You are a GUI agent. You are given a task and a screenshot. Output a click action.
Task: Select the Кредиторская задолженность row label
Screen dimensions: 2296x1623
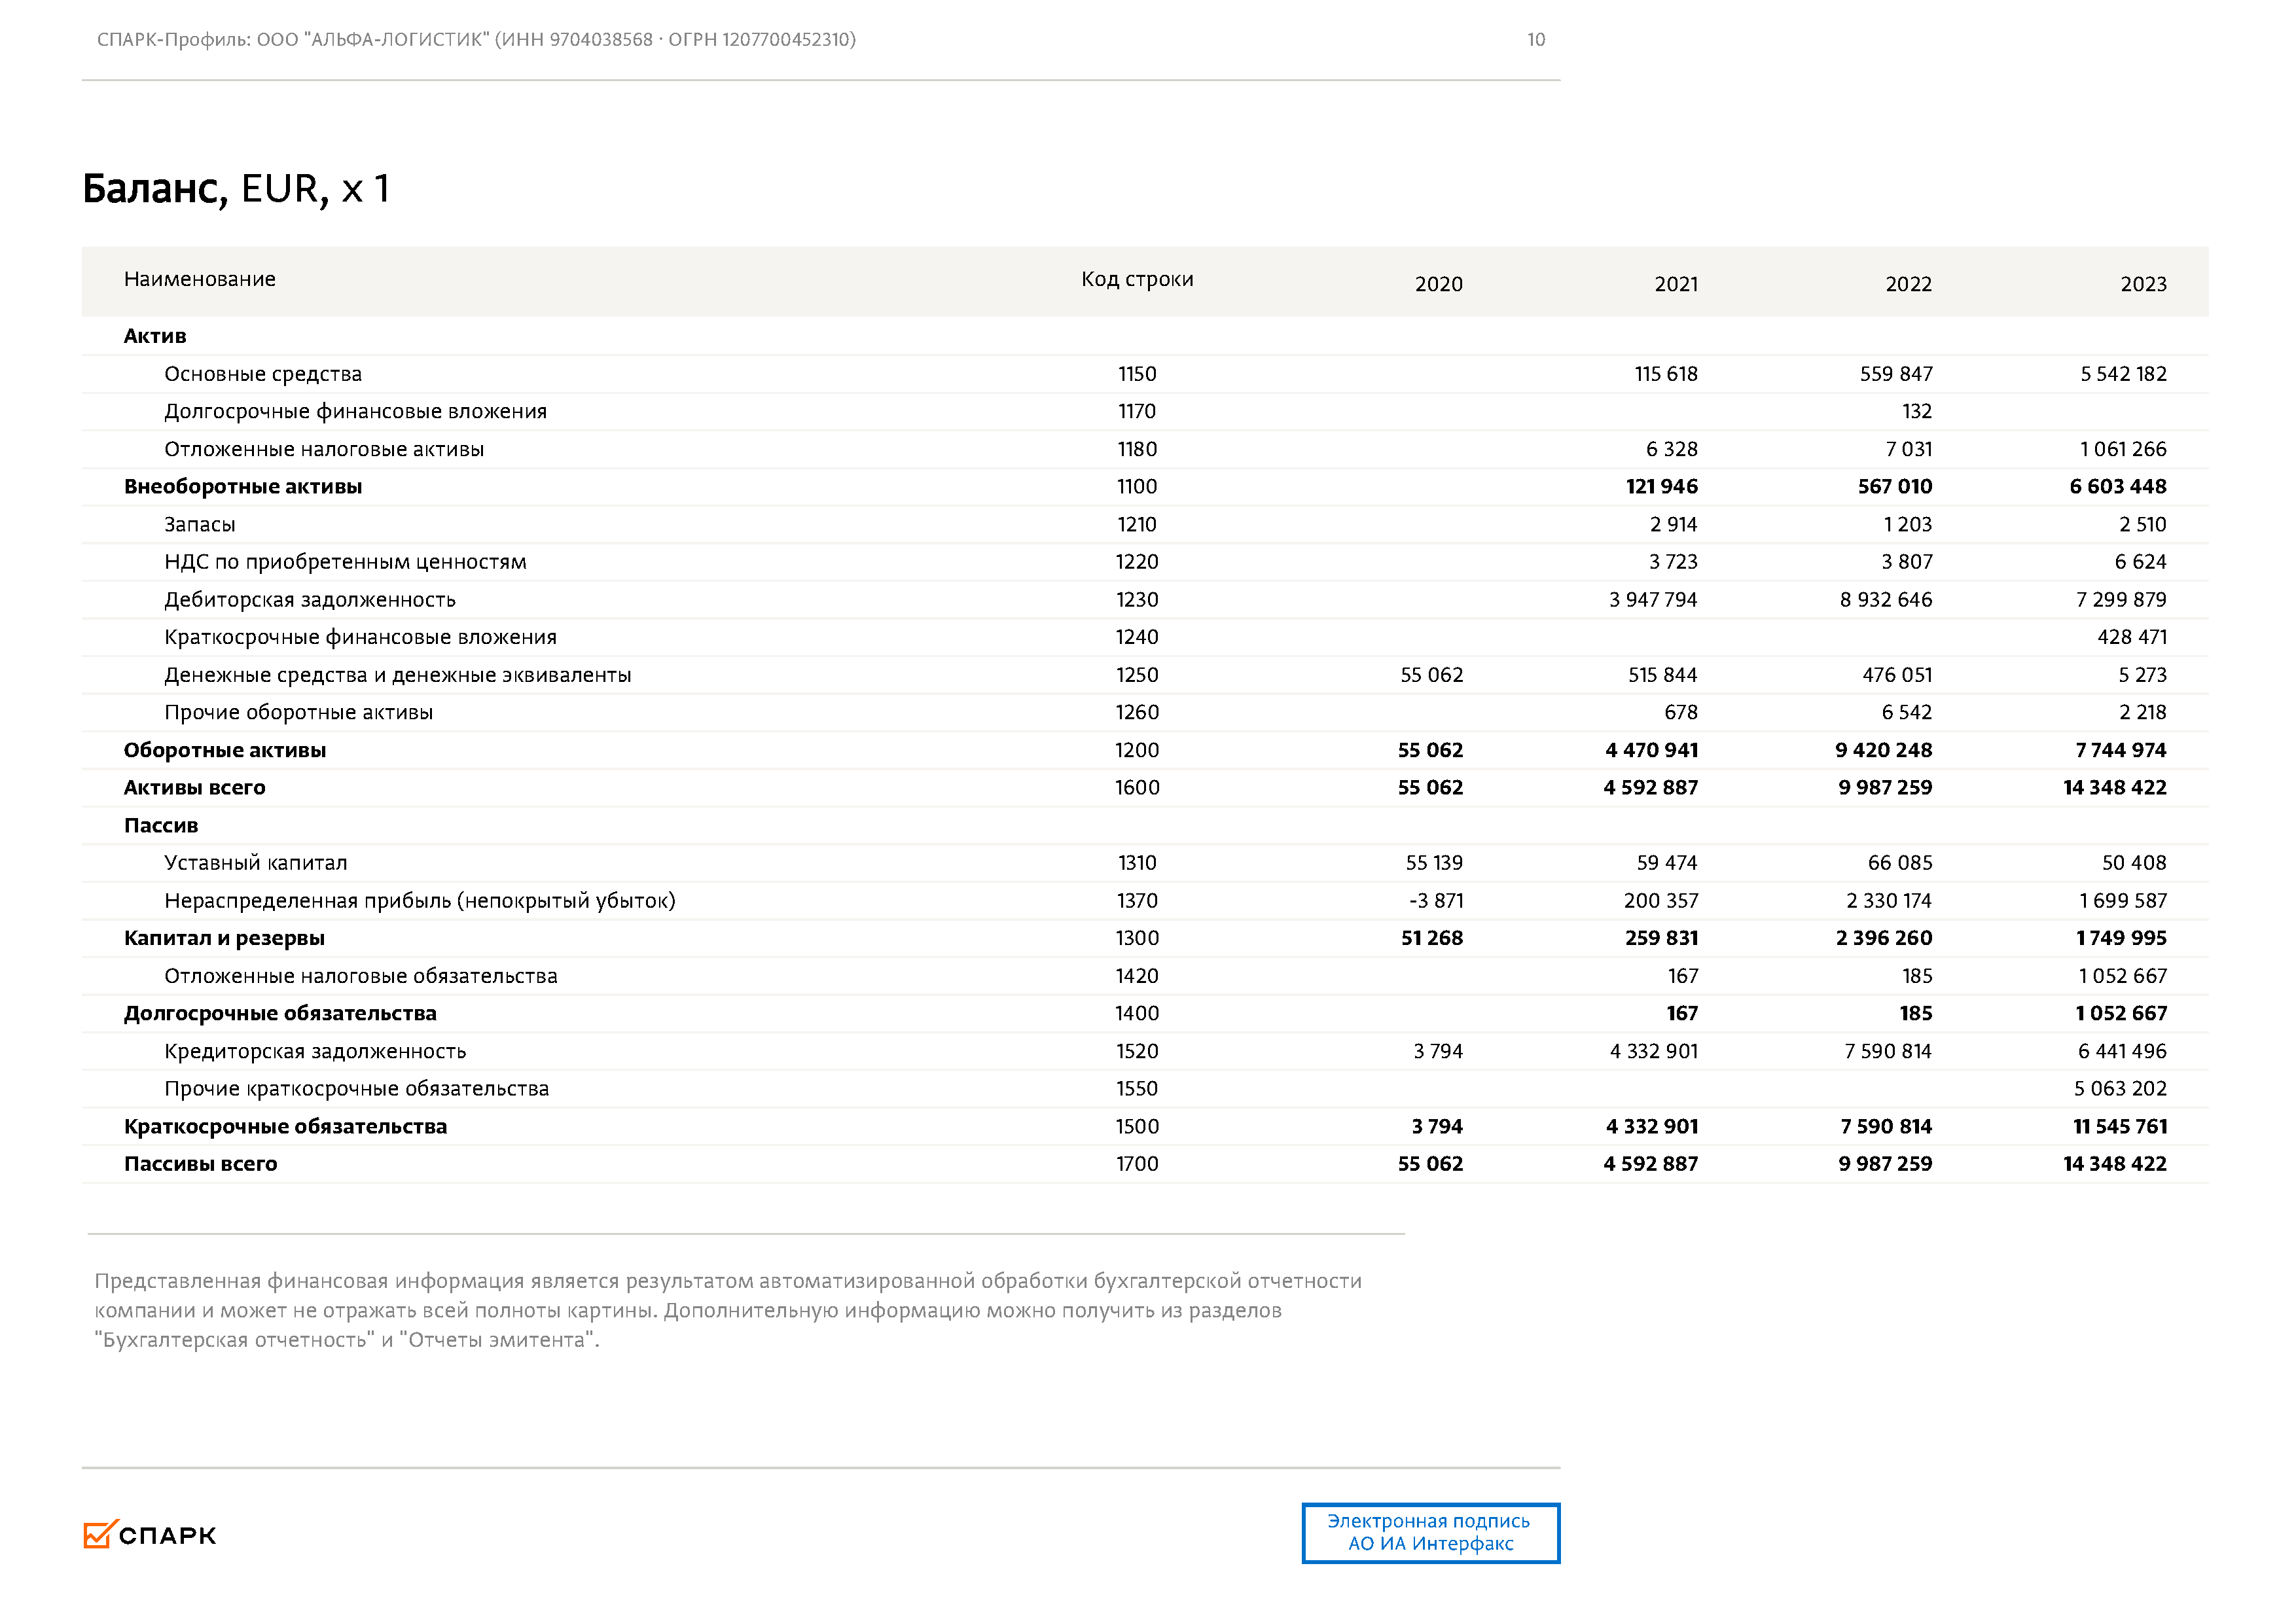tap(315, 1051)
